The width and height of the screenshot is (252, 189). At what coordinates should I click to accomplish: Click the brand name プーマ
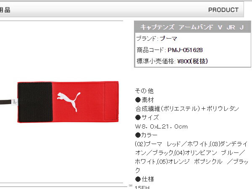(168, 39)
